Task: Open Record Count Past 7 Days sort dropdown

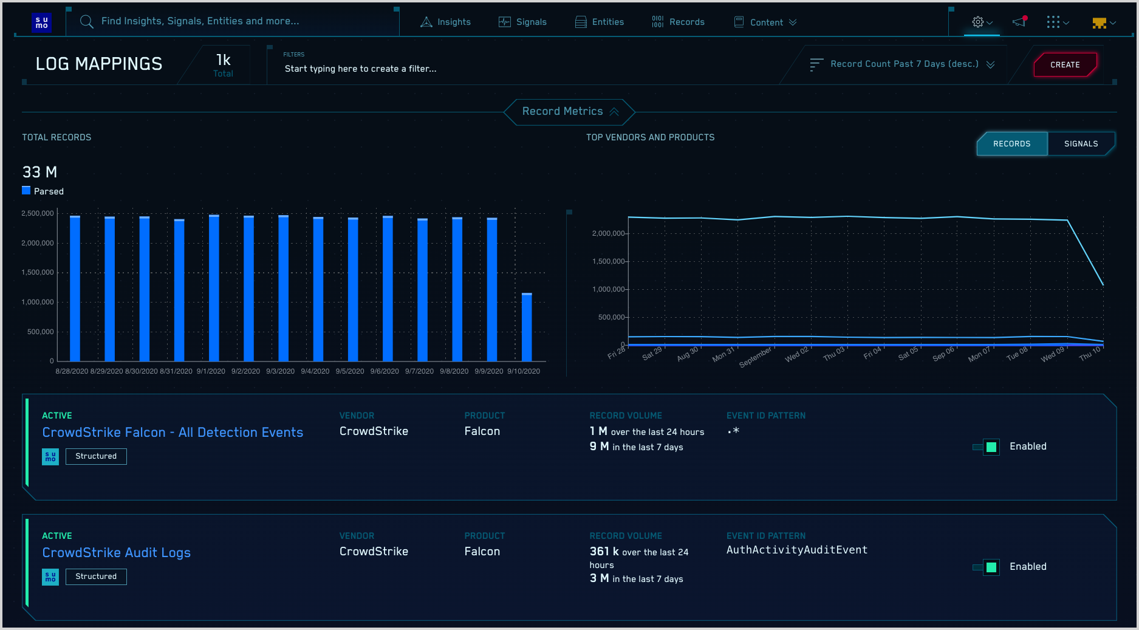Action: (903, 64)
